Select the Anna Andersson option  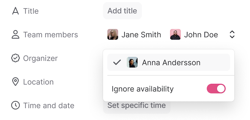(171, 62)
